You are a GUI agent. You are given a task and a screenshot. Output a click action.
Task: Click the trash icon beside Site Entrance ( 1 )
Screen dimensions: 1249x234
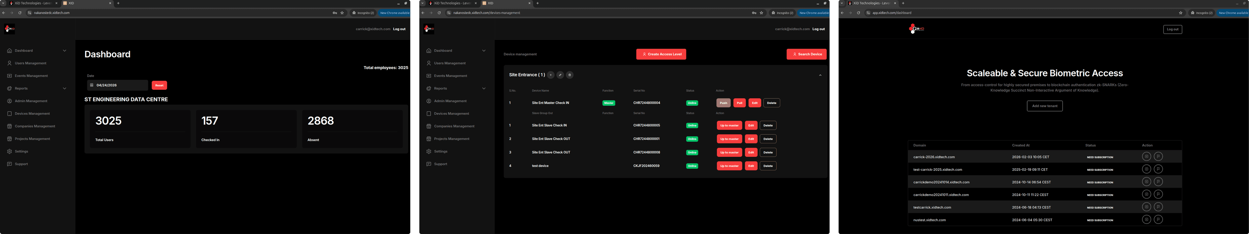click(570, 75)
